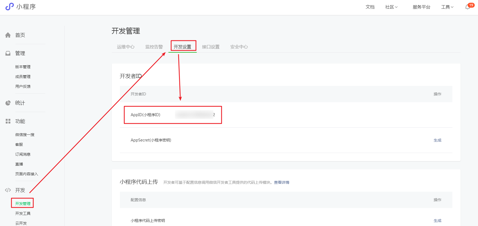The image size is (478, 226).
Task: Click the code brackets icon beside 开发
Action: 8,190
